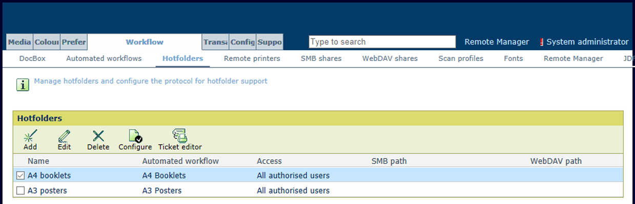Go to the SMB shares sub-tab
Image resolution: width=635 pixels, height=204 pixels.
point(321,58)
